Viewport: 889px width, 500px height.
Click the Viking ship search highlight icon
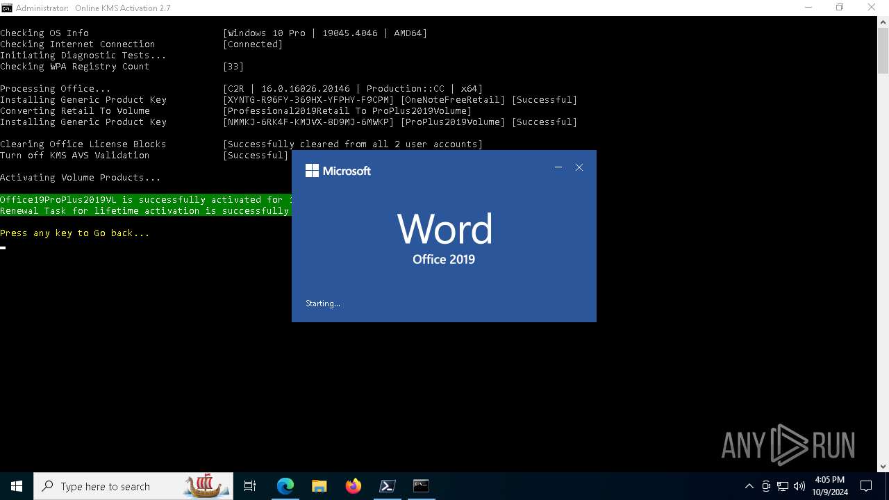207,485
